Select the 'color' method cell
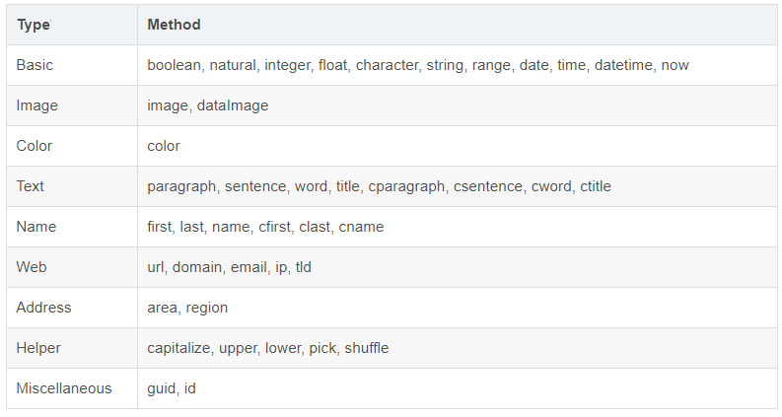 tap(164, 146)
